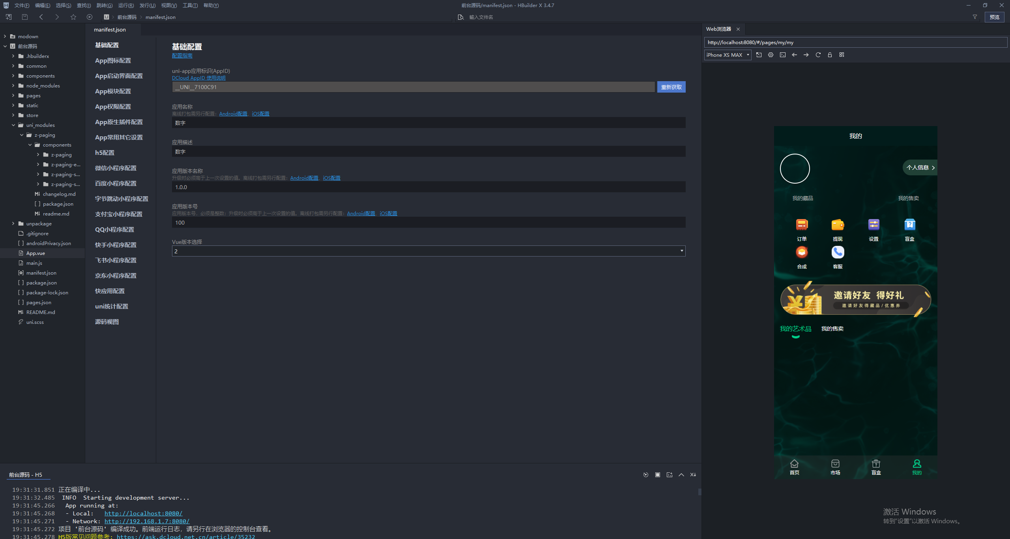Select the h5配置 section tab
The width and height of the screenshot is (1010, 539).
105,152
